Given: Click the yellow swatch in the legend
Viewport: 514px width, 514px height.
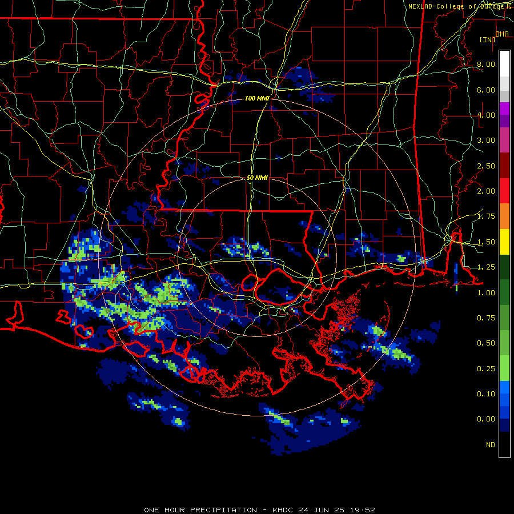Looking at the screenshot, I should click(x=504, y=242).
